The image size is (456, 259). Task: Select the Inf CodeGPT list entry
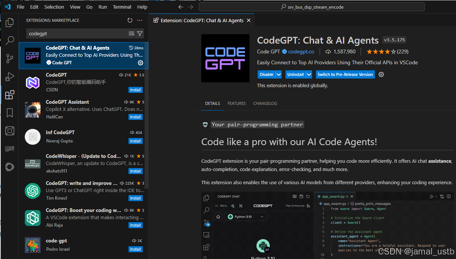coord(83,137)
